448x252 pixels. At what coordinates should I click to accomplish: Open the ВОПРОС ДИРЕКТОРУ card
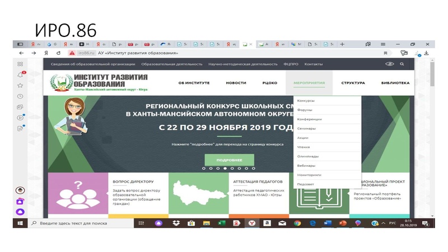108,193
